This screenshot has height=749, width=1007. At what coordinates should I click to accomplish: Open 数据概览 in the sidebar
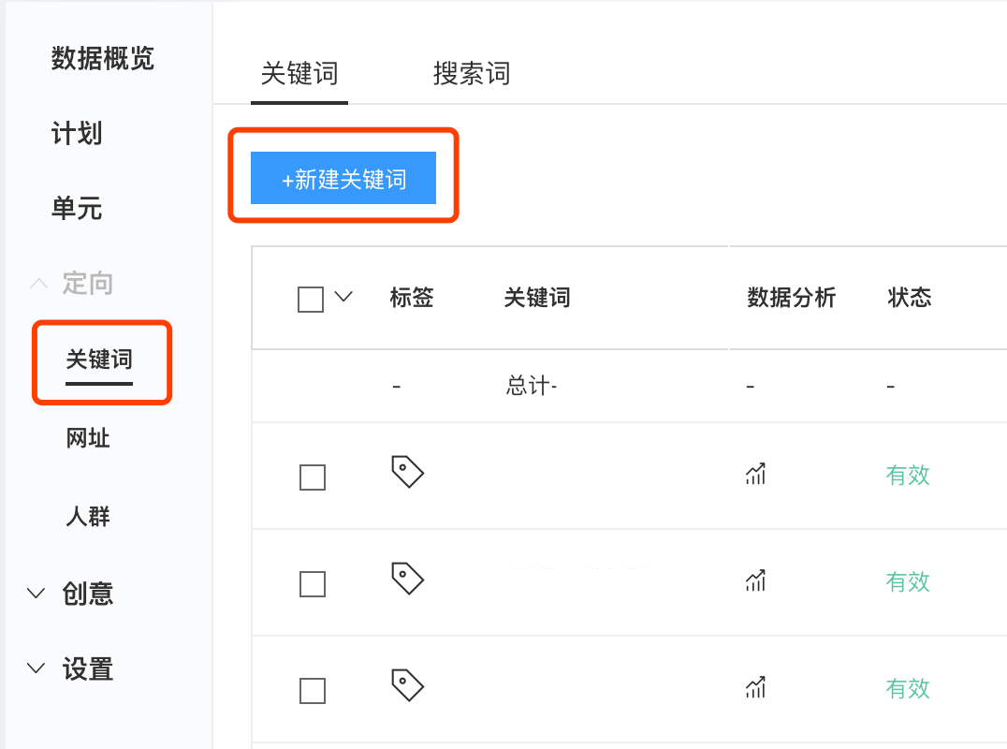(103, 58)
